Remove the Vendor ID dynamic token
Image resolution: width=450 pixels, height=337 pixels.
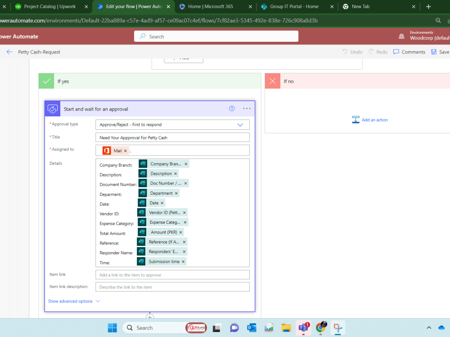click(184, 213)
